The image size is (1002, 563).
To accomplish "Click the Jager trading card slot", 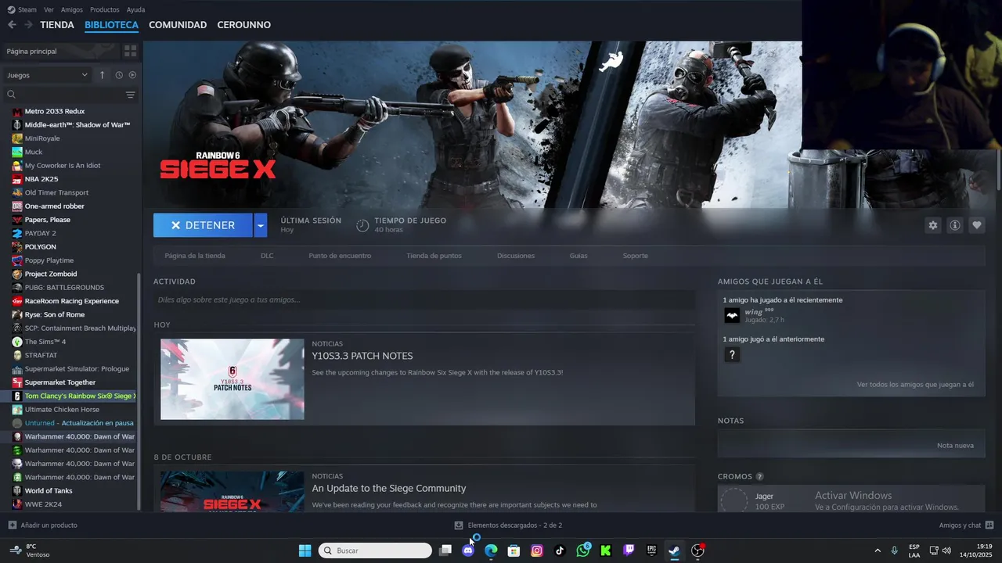I will 733,501.
